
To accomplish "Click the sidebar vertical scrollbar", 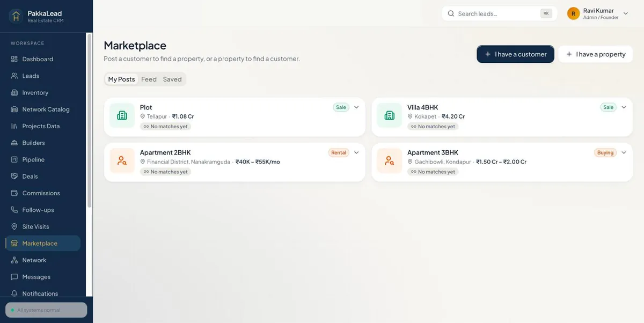I will point(89,121).
